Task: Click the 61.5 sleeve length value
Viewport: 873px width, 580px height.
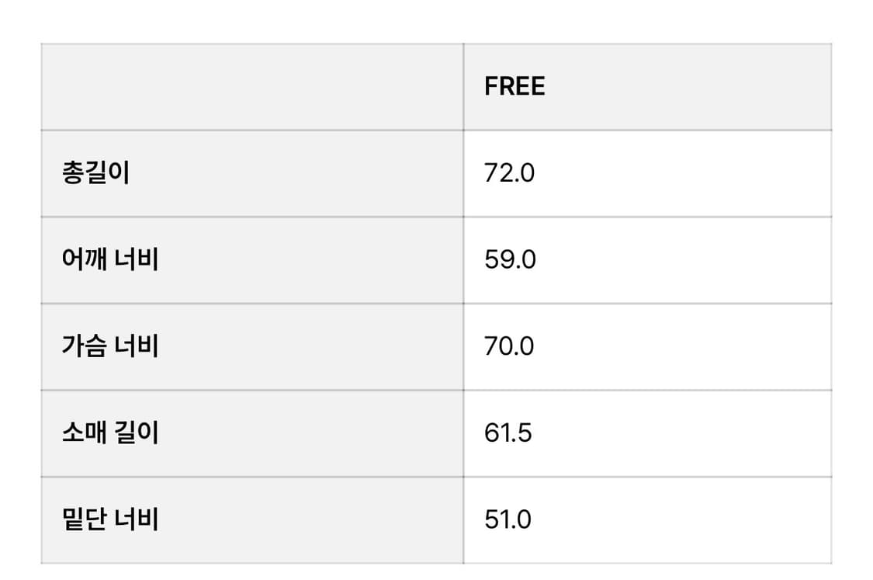Action: click(508, 432)
